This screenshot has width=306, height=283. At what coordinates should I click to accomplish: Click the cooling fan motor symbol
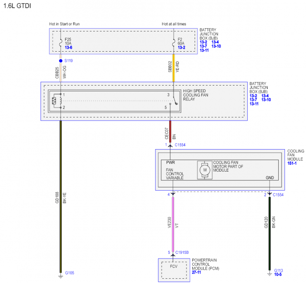(205, 170)
